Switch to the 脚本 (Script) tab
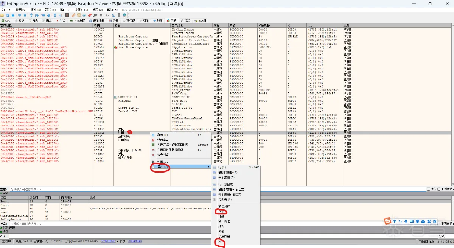Screen dimensions: 454x248 pos(47,20)
